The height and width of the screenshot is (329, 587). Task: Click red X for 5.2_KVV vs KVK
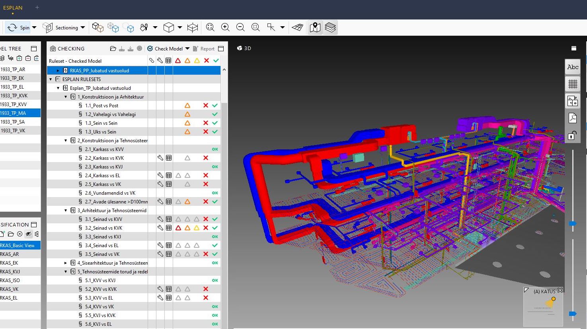(x=206, y=289)
